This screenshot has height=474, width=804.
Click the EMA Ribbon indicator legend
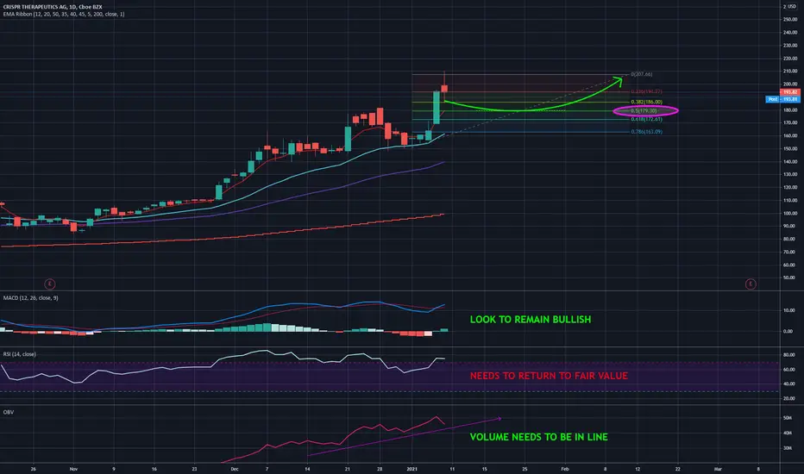pyautogui.click(x=64, y=15)
